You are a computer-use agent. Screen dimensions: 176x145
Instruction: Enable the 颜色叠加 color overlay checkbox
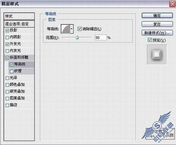[7, 85]
